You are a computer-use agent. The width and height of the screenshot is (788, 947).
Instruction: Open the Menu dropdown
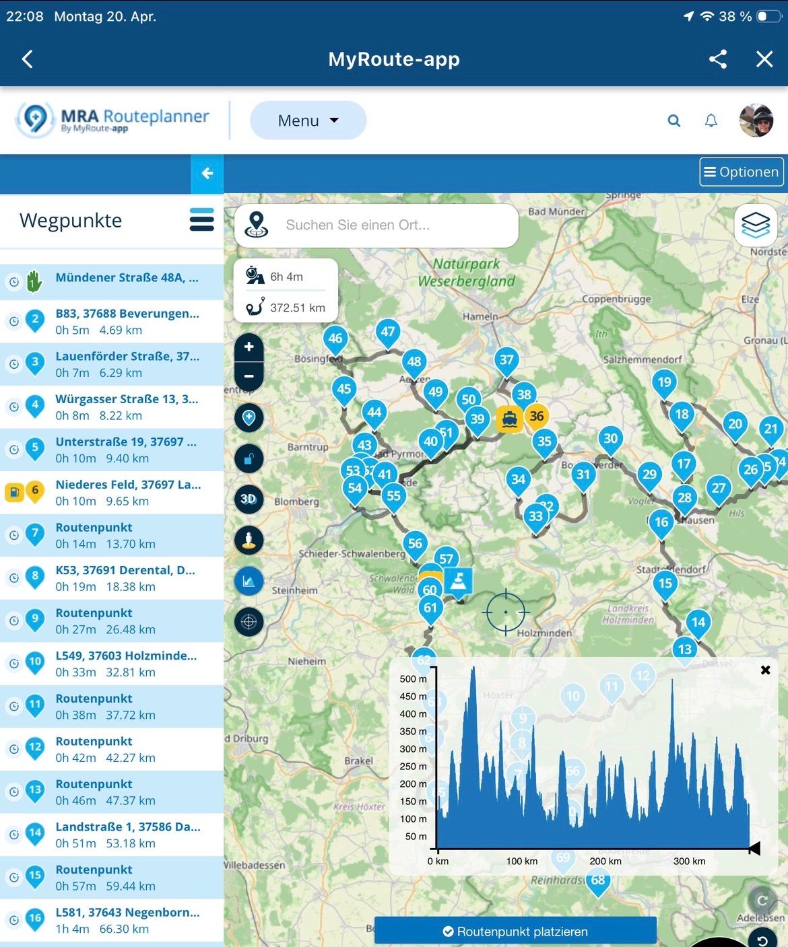pos(308,121)
